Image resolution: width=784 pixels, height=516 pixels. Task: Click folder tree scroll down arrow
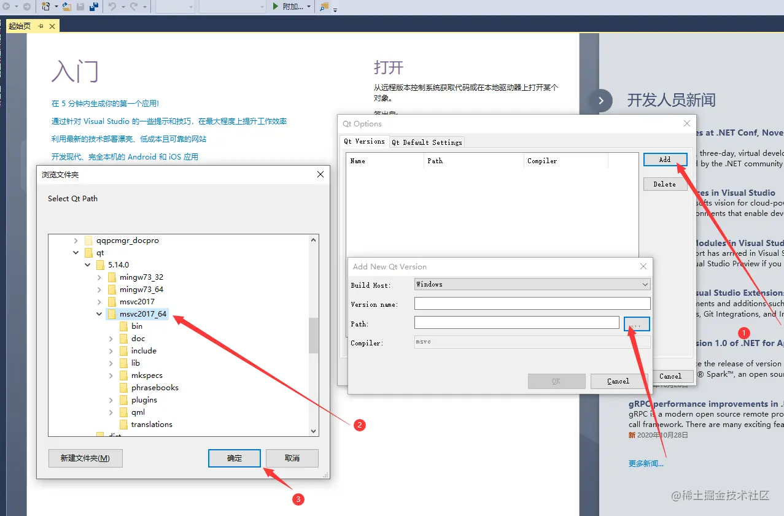click(313, 431)
